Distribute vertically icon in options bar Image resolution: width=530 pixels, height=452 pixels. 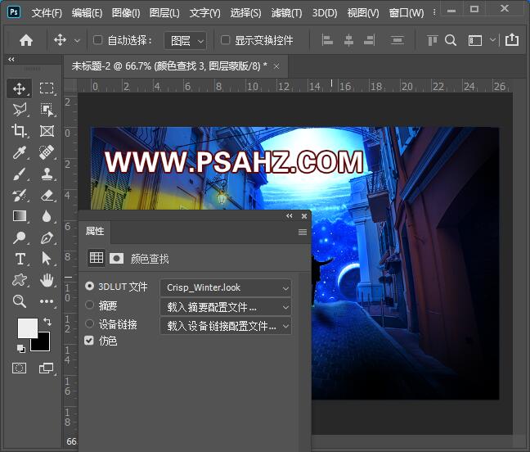[x=397, y=41]
